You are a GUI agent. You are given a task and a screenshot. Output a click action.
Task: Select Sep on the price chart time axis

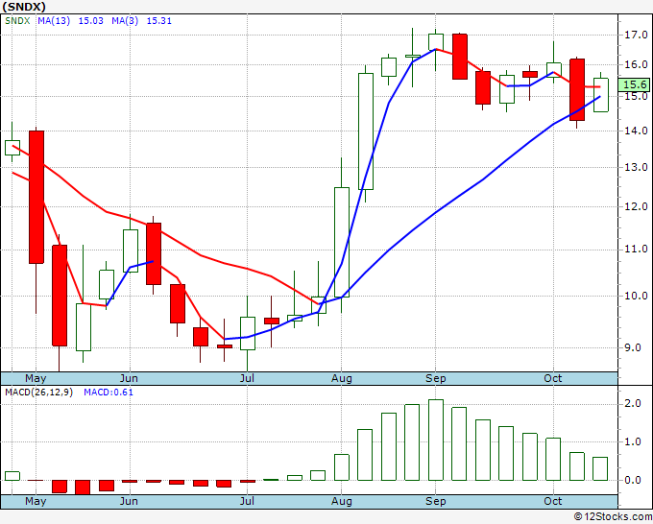click(x=436, y=378)
